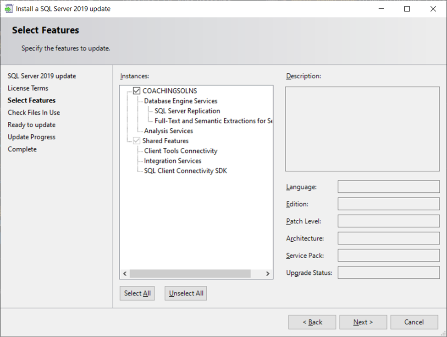Screen dimensions: 447x337
Task: Click the Select All button
Action: (x=137, y=293)
